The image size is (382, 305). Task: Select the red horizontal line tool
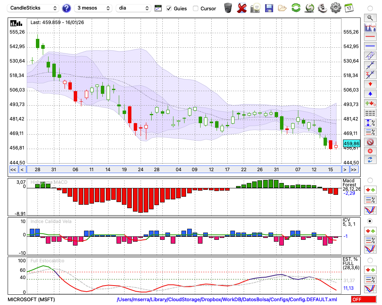pos(370,37)
